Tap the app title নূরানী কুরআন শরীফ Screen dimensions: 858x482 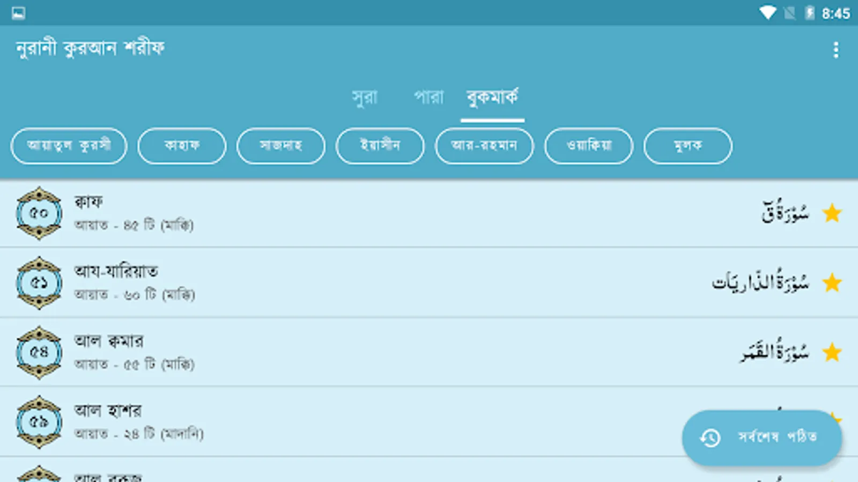coord(90,49)
